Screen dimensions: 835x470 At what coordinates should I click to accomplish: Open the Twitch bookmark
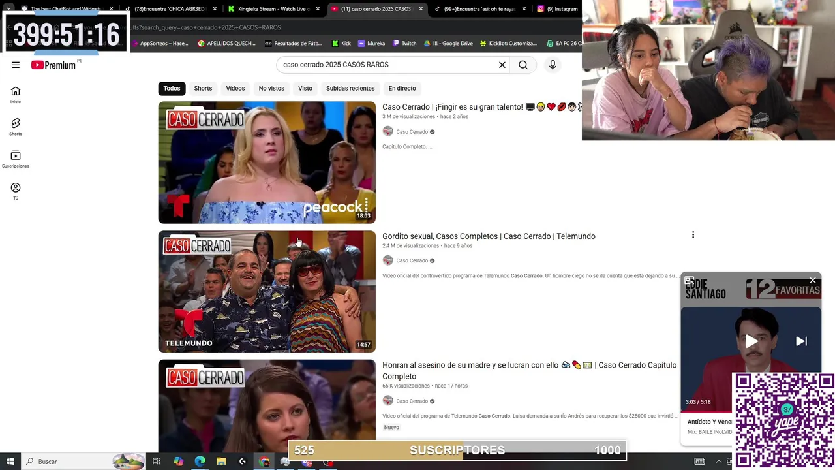404,43
